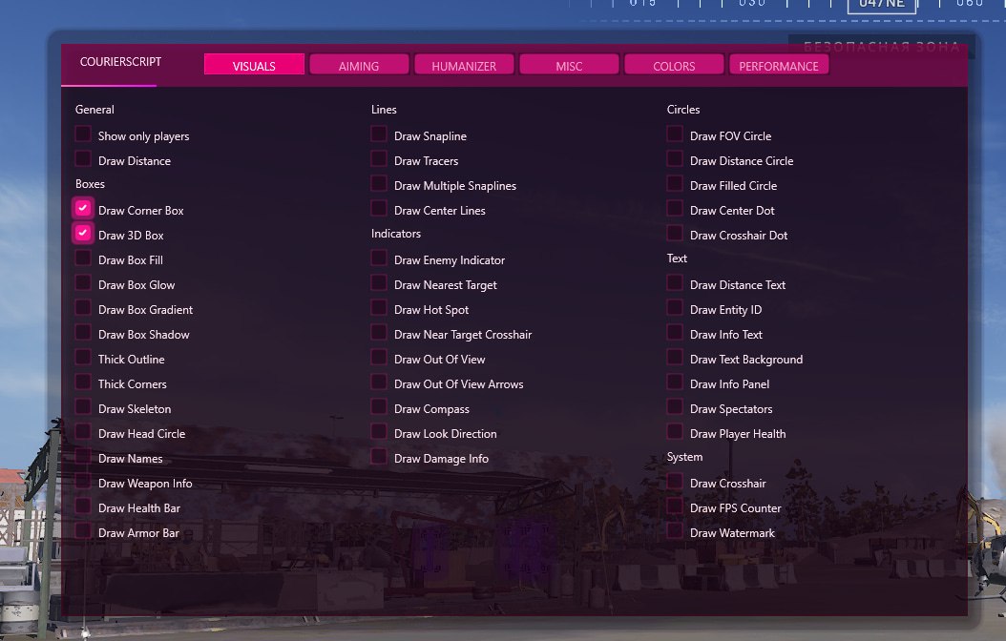The height and width of the screenshot is (641, 1006).
Task: Turn on Draw Crosshair Dot
Action: 674,234
